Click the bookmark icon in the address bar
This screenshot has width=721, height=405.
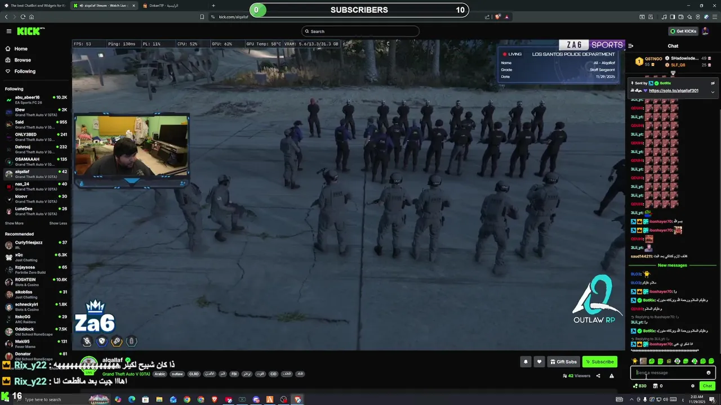coord(202,17)
